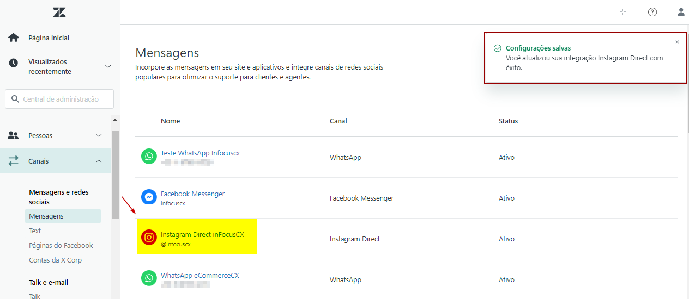
Task: Open Instagram Direct inFocusCX integration link
Action: pos(202,235)
